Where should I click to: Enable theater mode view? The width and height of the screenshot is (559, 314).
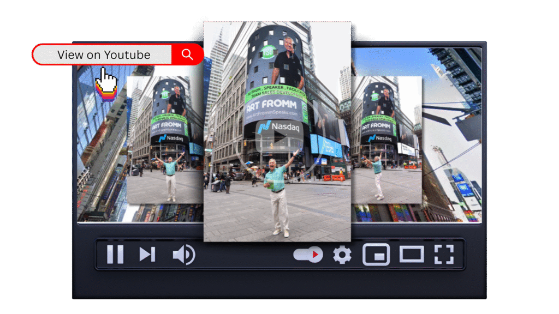(412, 255)
